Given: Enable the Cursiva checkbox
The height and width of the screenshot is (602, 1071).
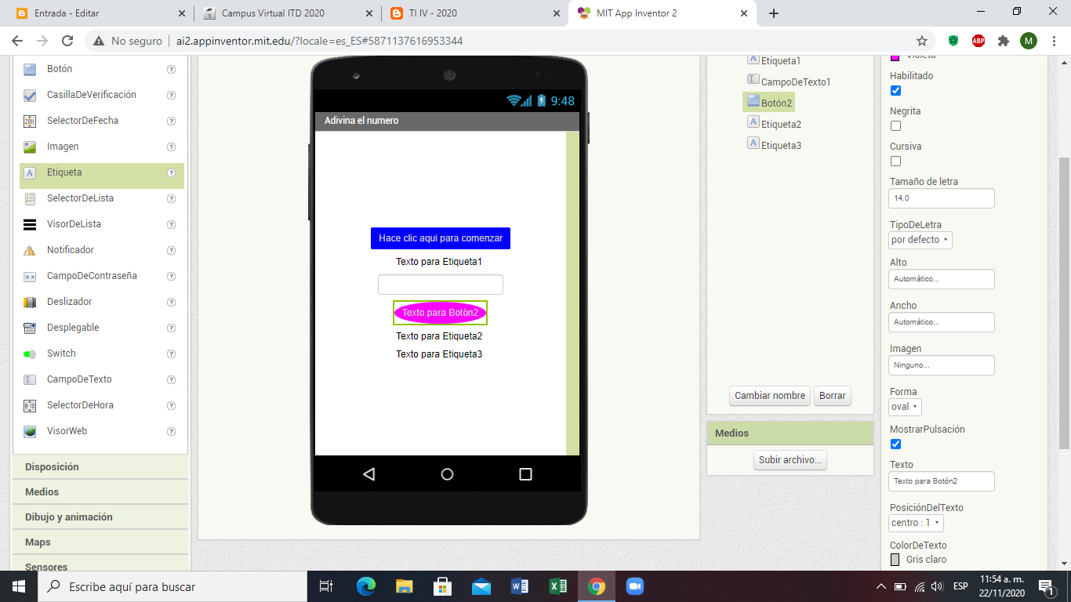Looking at the screenshot, I should [896, 161].
